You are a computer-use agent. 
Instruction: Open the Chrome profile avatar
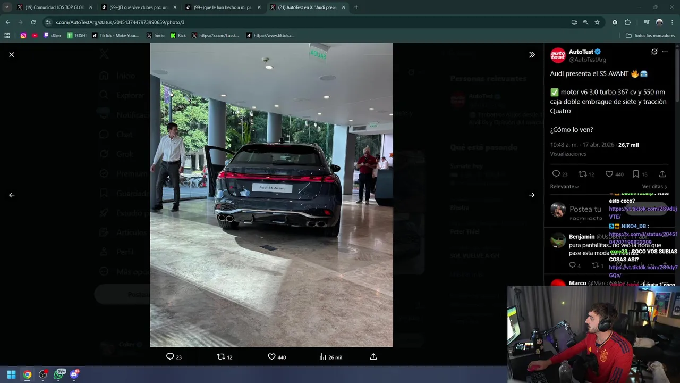[x=659, y=22]
